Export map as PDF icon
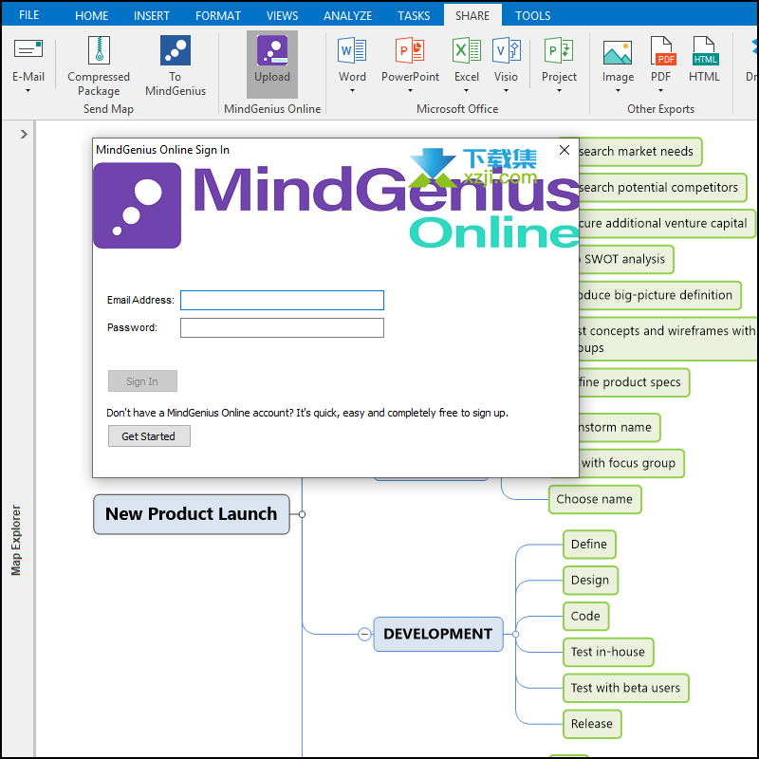 pos(662,50)
